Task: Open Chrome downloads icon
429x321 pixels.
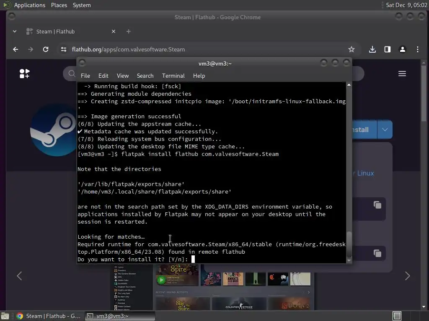Action: [372, 49]
